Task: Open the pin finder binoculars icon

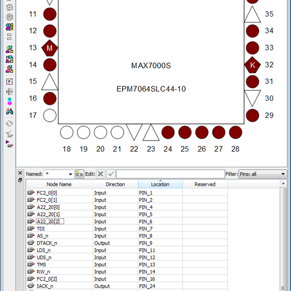Action: click(x=10, y=112)
